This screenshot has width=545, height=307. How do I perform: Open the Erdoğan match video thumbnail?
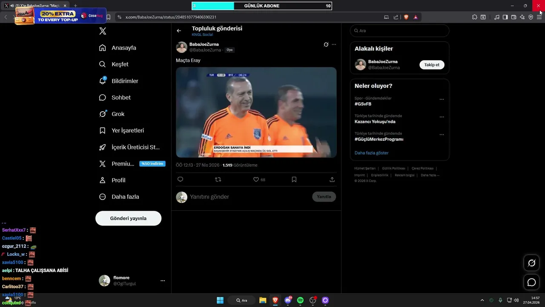256,112
